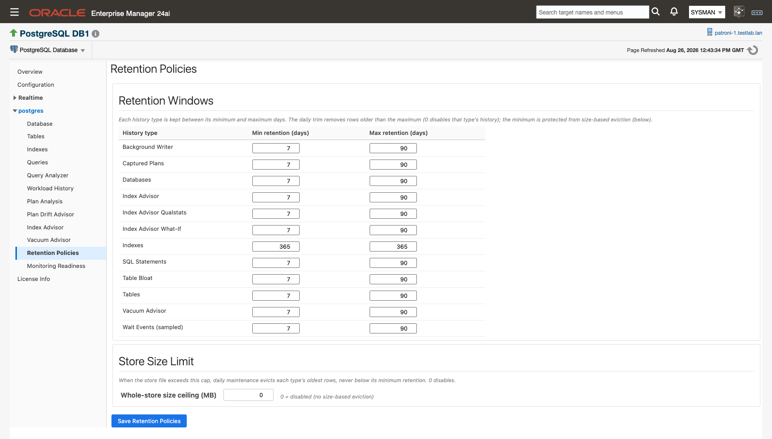
Task: Click Vacuum Advisor row max retention field
Action: tap(393, 312)
